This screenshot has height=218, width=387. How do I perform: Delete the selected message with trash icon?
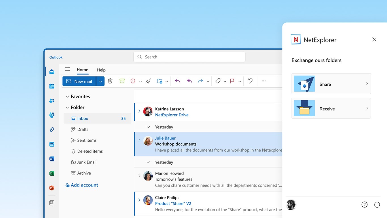point(110,81)
